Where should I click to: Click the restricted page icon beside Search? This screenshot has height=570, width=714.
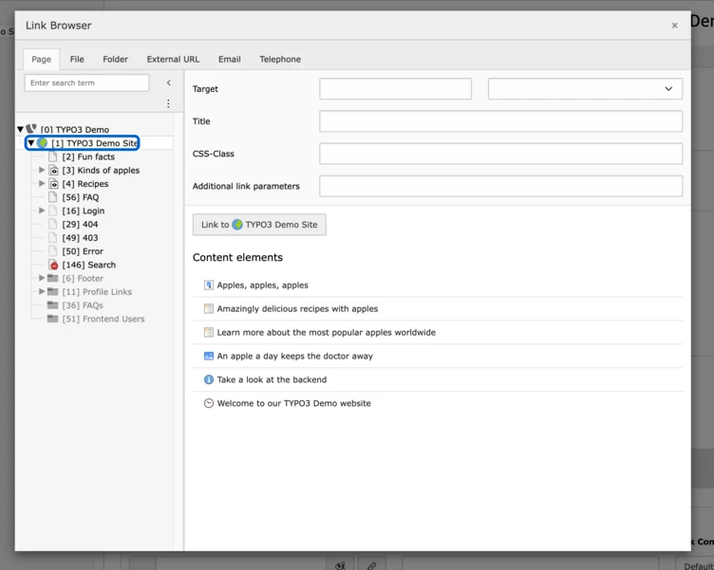(x=53, y=265)
